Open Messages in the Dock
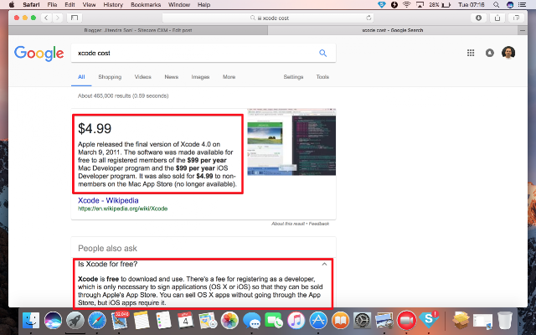This screenshot has height=335, width=536. point(252,321)
